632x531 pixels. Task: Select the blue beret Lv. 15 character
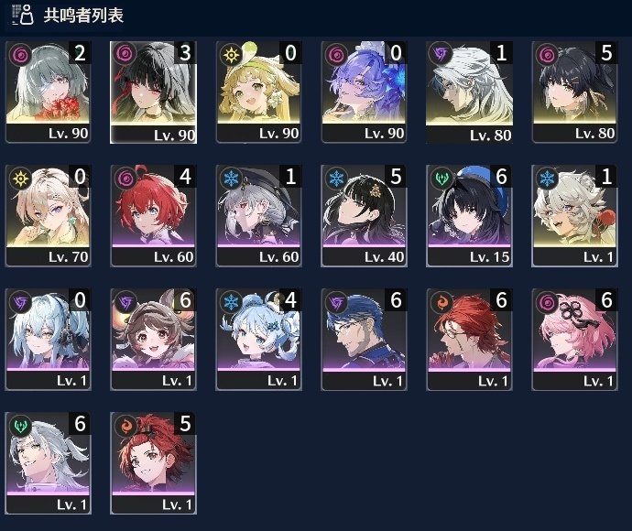(x=469, y=215)
